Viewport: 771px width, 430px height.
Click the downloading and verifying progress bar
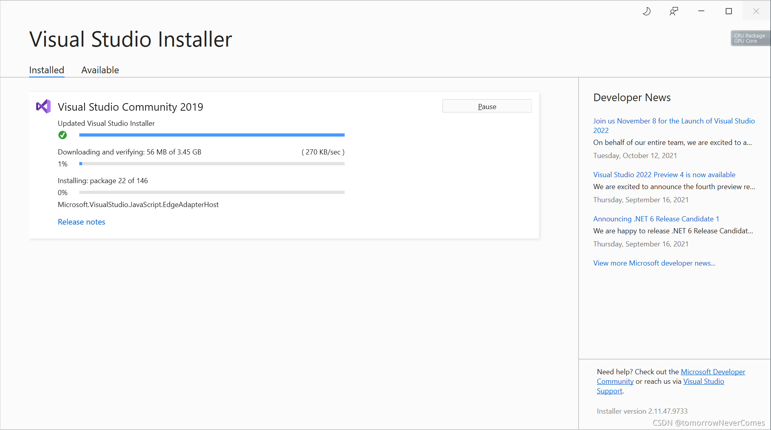coord(212,164)
